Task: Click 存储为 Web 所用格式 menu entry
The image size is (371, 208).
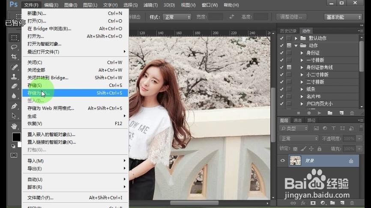Action: pyautogui.click(x=75, y=108)
